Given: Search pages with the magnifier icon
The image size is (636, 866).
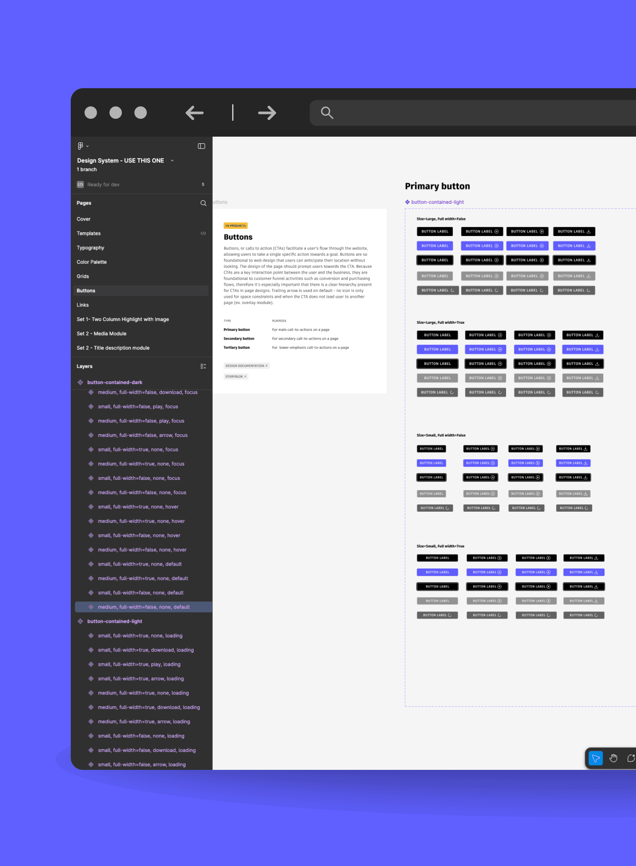Looking at the screenshot, I should [x=203, y=203].
